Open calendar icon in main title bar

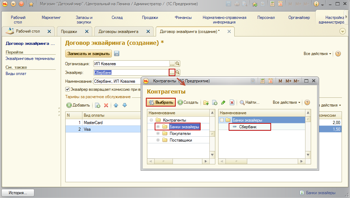click(x=280, y=4)
